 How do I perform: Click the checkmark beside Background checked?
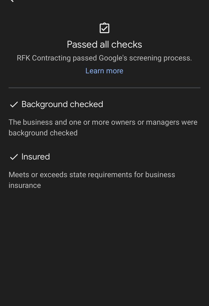[x=14, y=105]
